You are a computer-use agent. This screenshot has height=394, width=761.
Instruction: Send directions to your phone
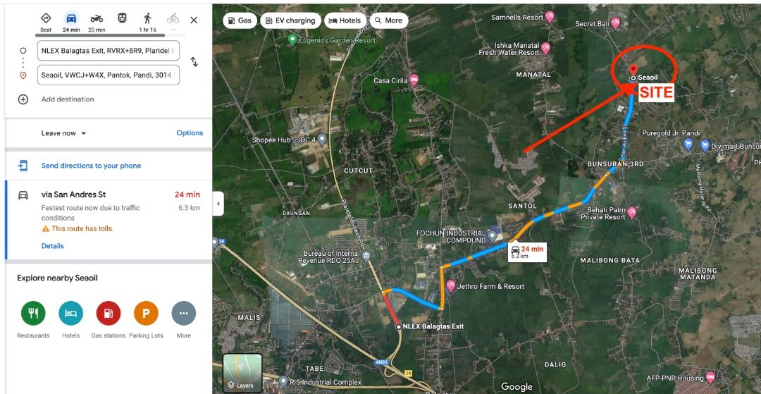click(x=91, y=166)
